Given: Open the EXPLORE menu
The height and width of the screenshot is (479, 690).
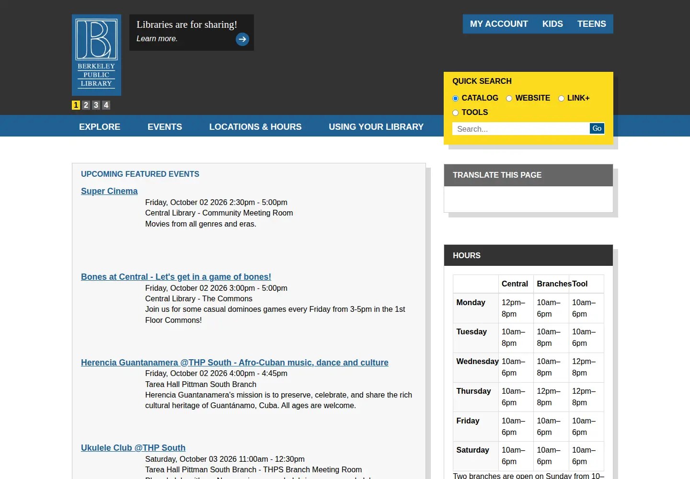Looking at the screenshot, I should tap(100, 126).
